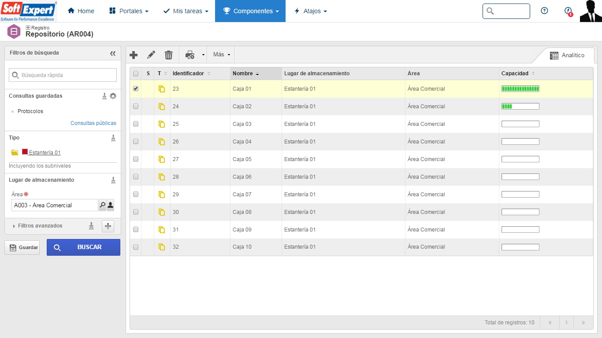Collapse the search filters panel
602x338 pixels.
[113, 53]
